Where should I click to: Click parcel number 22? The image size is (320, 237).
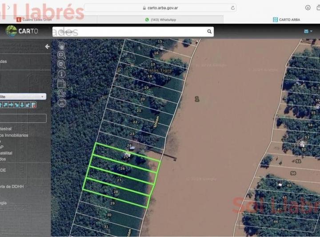(135, 122)
